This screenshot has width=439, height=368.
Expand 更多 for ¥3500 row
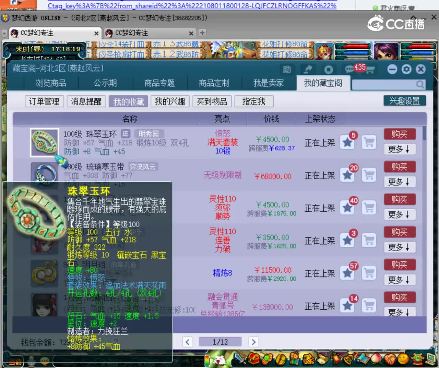pos(400,247)
